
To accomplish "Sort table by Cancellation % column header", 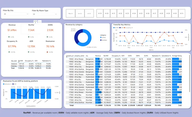I will [x=166, y=56].
